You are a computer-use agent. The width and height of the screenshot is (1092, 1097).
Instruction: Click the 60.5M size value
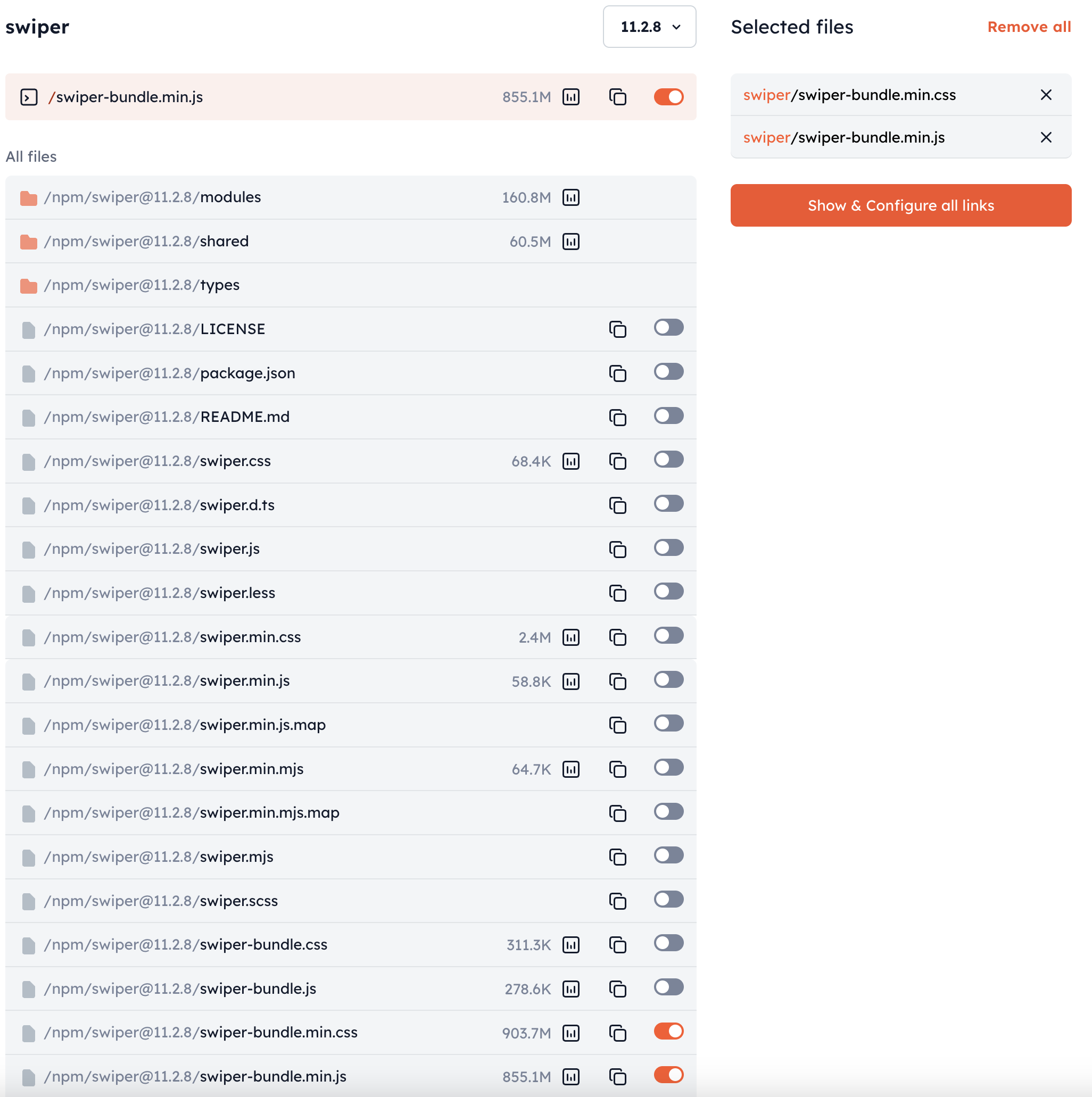[531, 242]
